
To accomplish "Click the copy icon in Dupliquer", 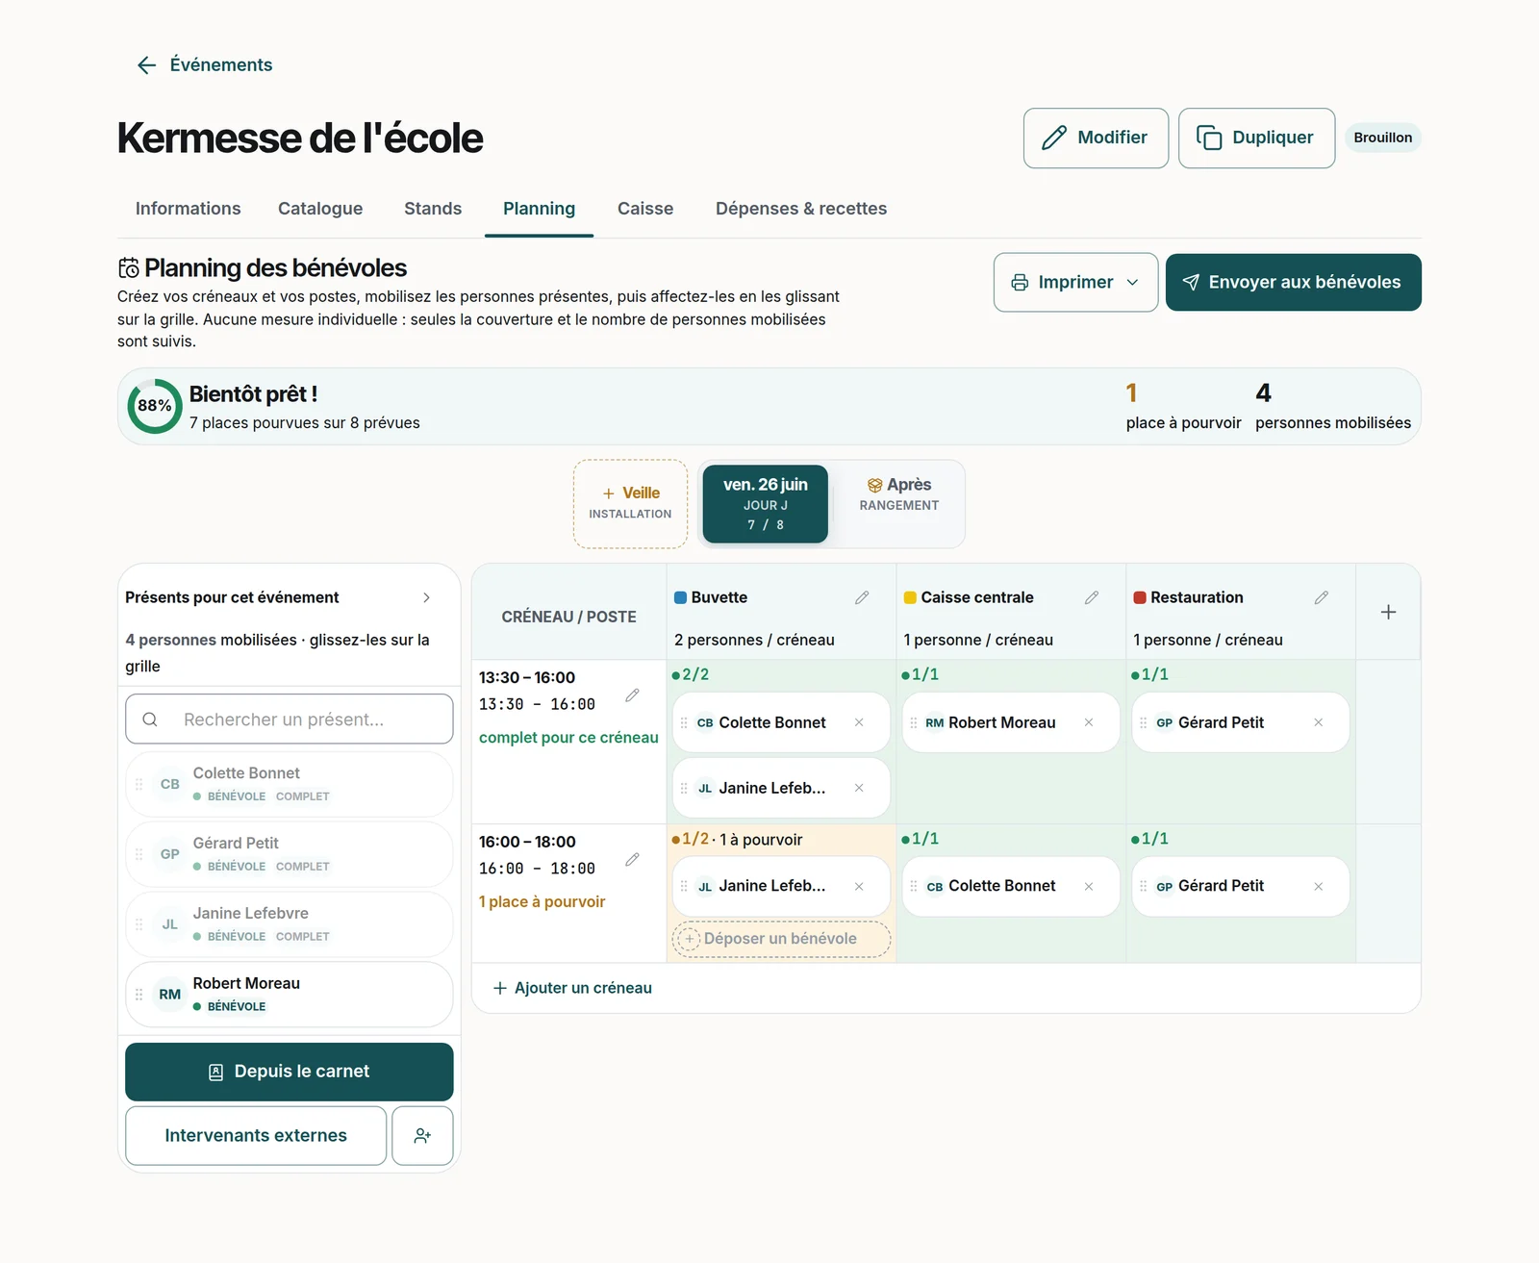I will 1209,138.
